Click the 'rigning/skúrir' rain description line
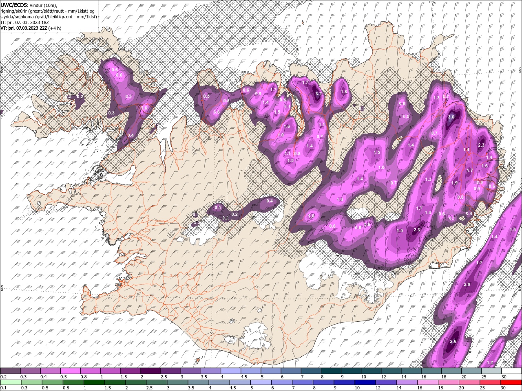The height and width of the screenshot is (391, 522). 47,11
